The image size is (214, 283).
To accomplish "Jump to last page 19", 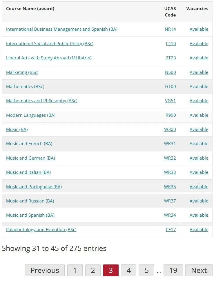I will click(173, 270).
